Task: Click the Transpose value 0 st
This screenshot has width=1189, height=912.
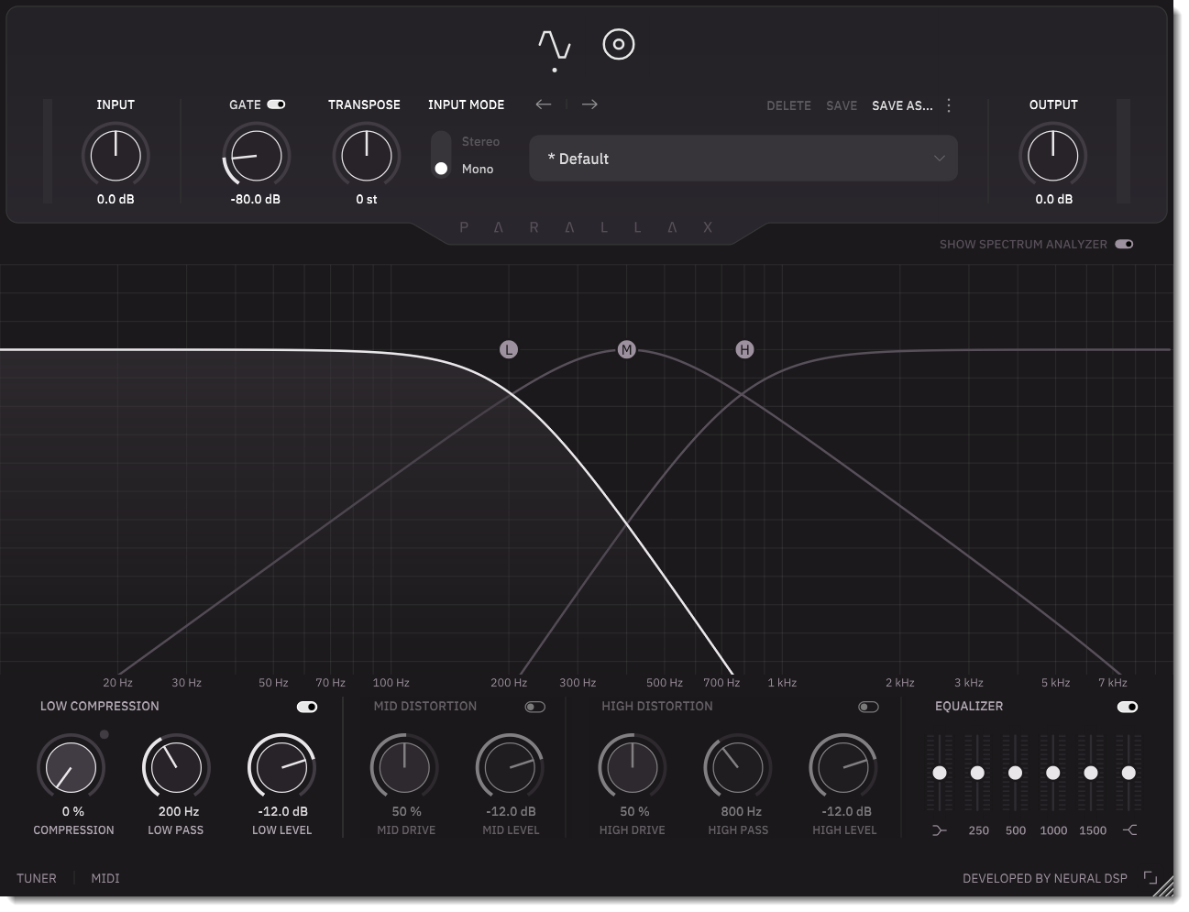Action: [367, 199]
